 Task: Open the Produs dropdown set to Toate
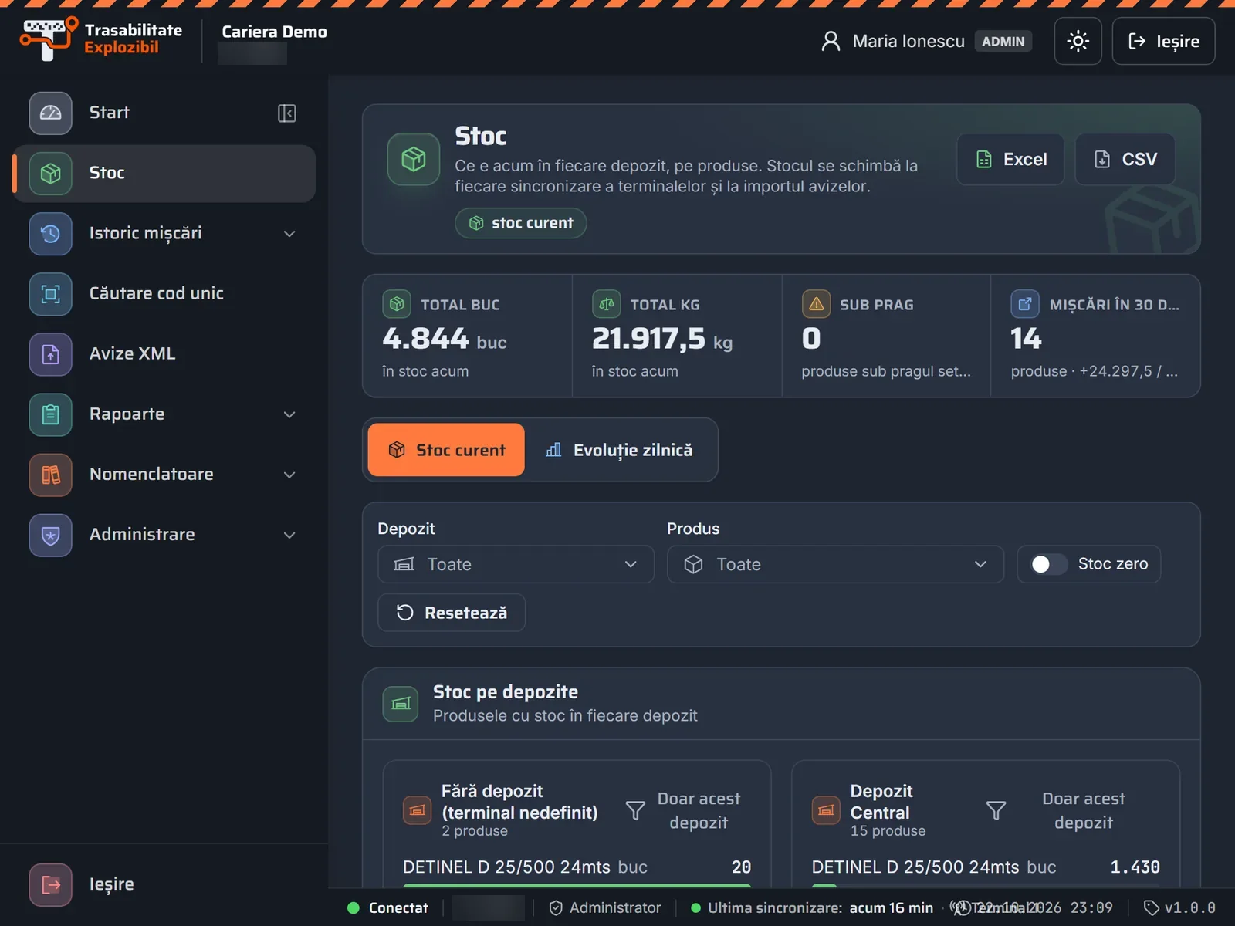835,564
